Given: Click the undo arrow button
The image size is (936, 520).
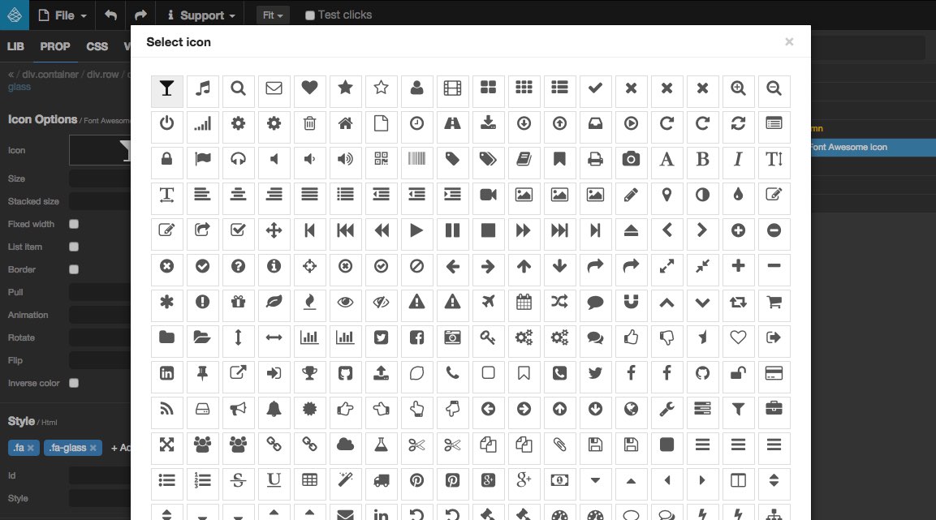Looking at the screenshot, I should click(x=112, y=15).
